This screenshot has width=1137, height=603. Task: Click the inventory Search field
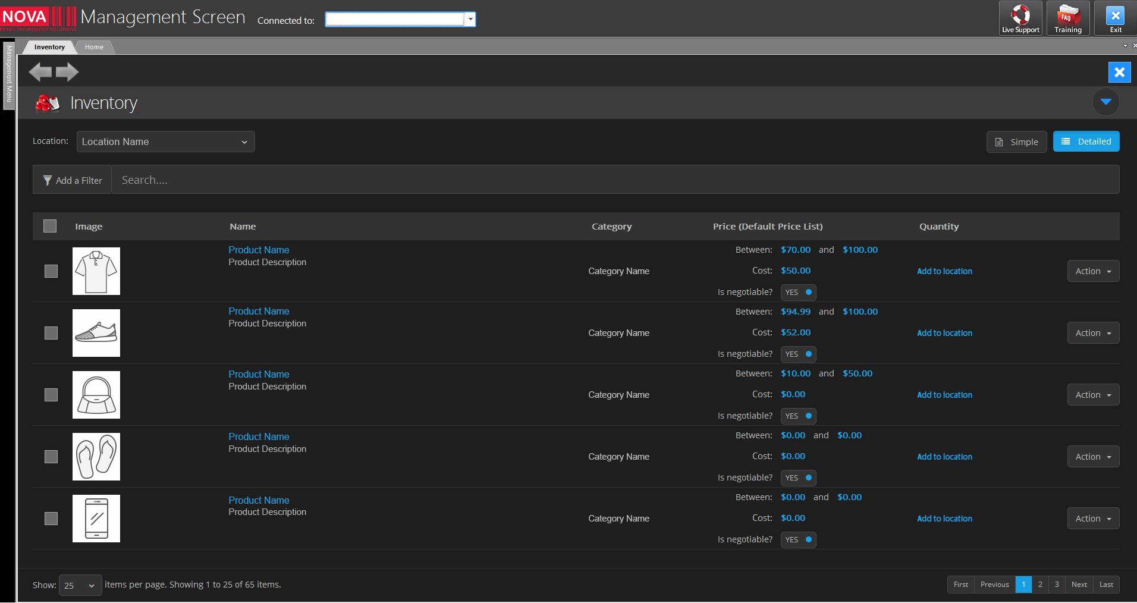tap(613, 180)
